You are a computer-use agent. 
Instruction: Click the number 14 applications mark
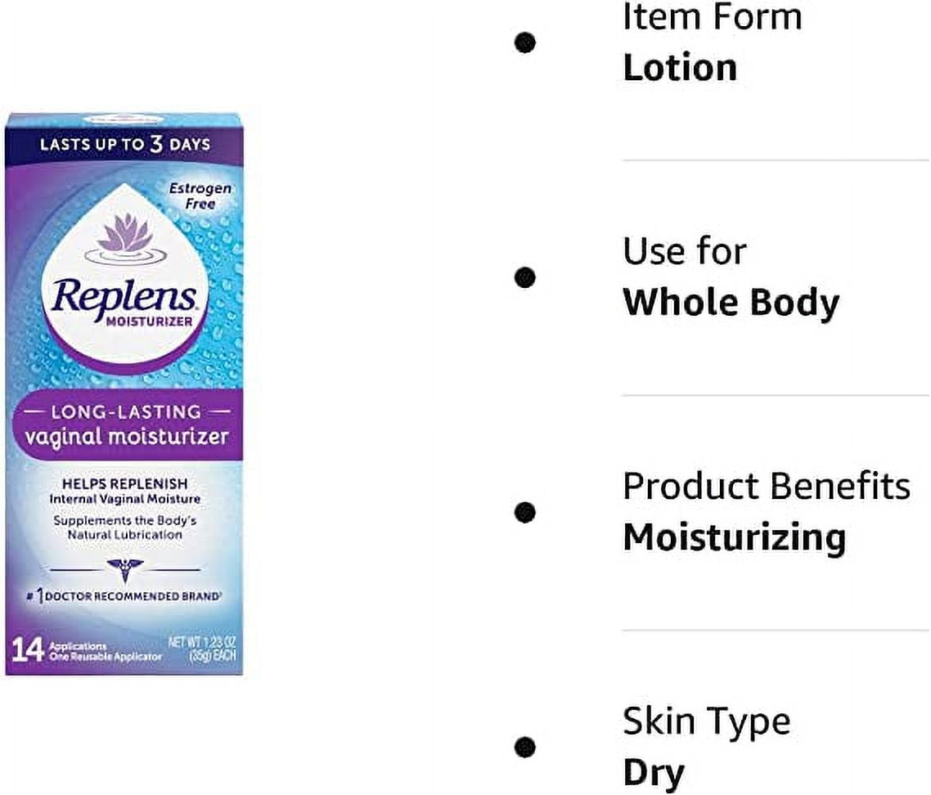[27, 650]
